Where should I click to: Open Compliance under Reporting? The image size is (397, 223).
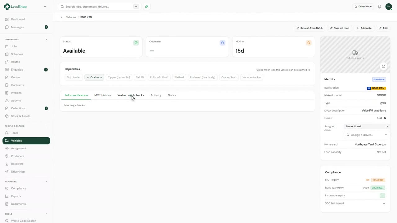click(26, 188)
